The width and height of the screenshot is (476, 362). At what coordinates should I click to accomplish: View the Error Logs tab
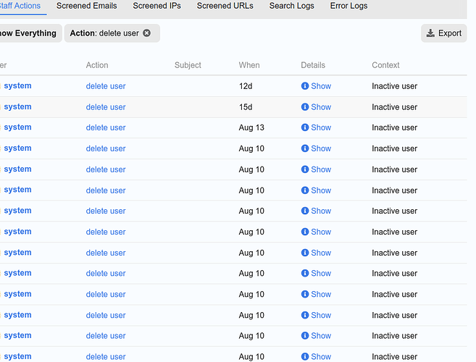coord(348,6)
